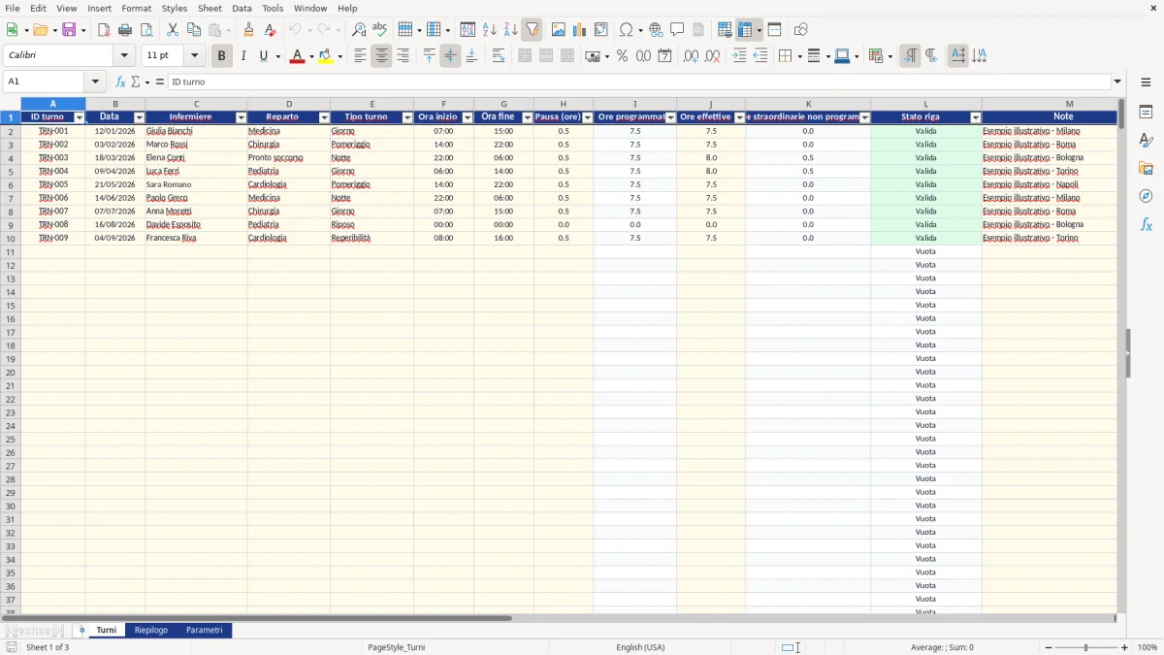The width and height of the screenshot is (1164, 655).
Task: Click the Format as Percent icon
Action: point(622,56)
